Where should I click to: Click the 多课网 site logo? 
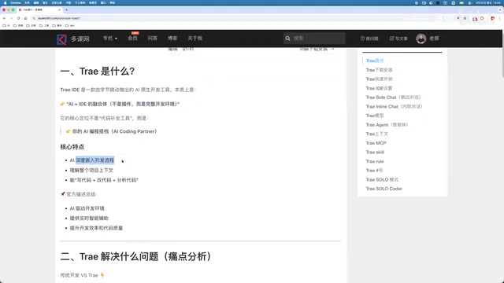[x=73, y=39]
